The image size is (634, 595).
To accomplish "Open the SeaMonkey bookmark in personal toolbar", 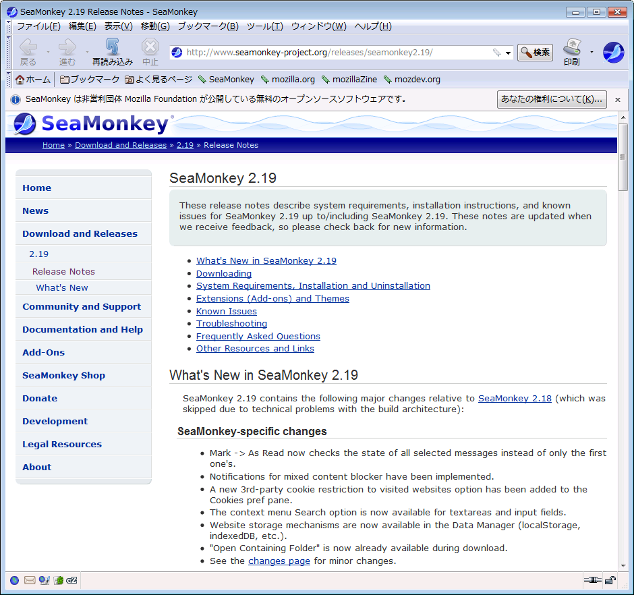I will [x=227, y=80].
